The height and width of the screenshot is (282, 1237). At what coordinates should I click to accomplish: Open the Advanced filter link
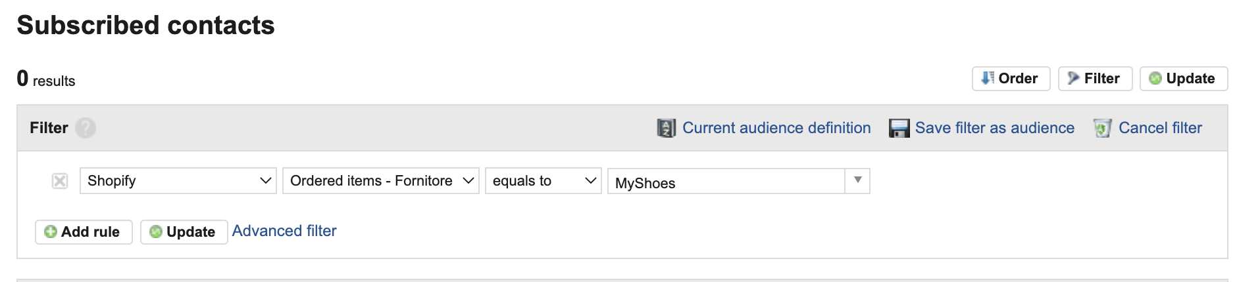(x=284, y=231)
